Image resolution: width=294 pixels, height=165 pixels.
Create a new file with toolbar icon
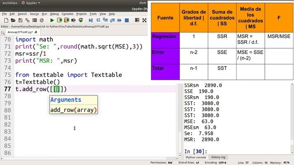pyautogui.click(x=6, y=20)
